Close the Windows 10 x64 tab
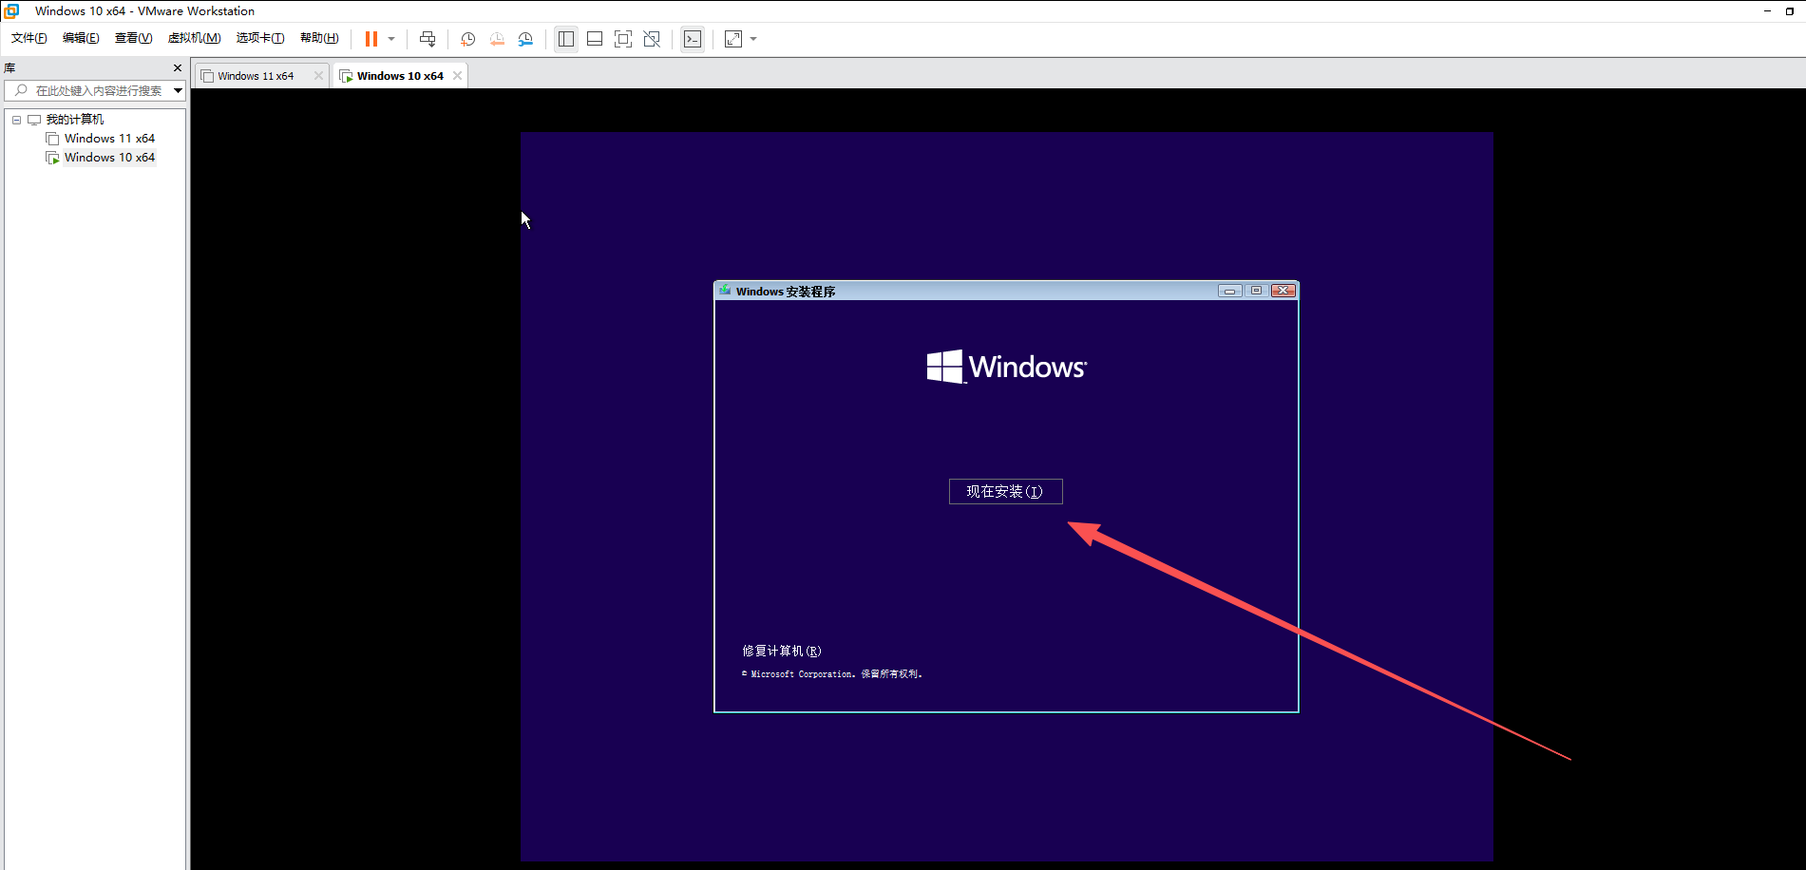1806x870 pixels. [457, 76]
